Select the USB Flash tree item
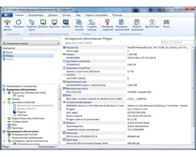The image size is (196, 157). (x=22, y=115)
